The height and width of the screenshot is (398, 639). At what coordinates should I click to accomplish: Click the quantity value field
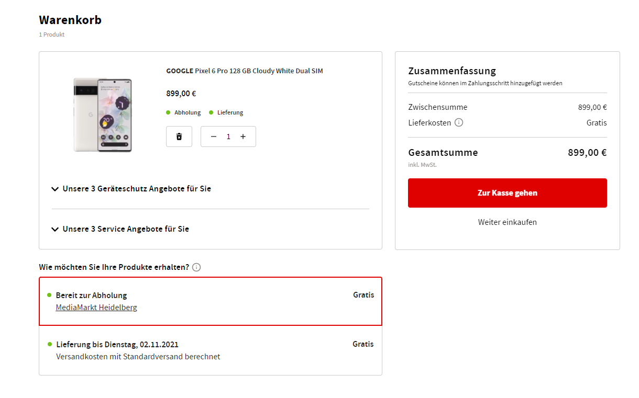(x=228, y=137)
